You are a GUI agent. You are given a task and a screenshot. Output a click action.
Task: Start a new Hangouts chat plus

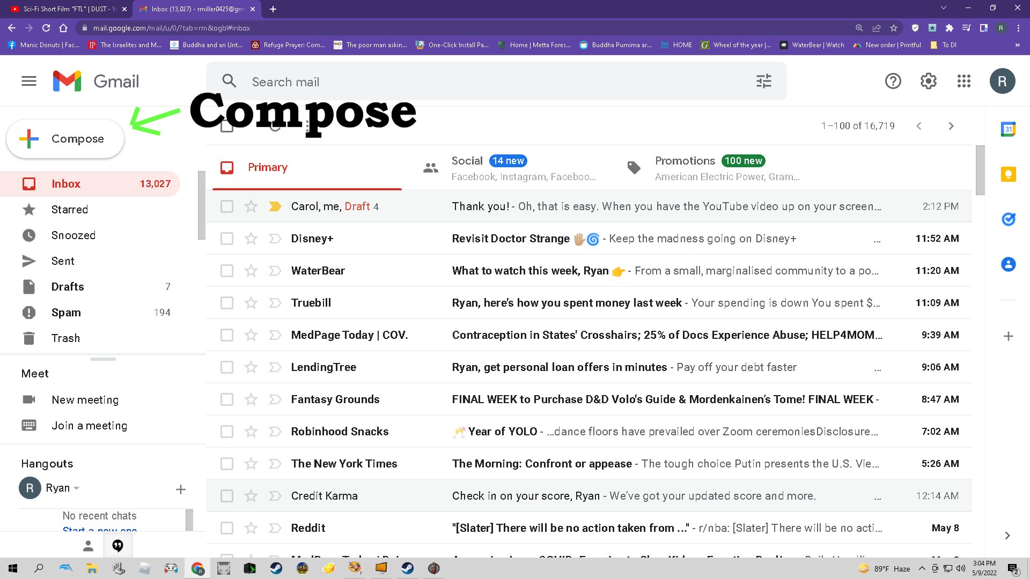tap(181, 489)
